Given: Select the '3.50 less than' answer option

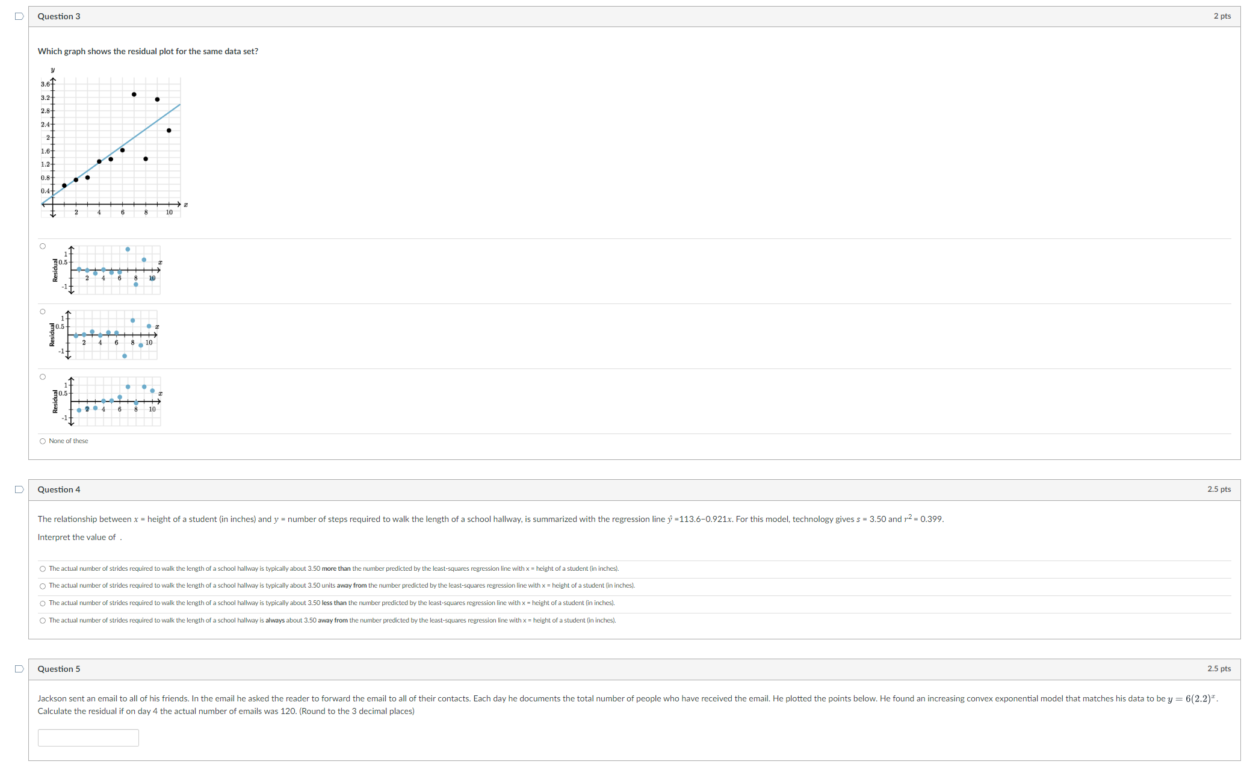Looking at the screenshot, I should click(43, 603).
